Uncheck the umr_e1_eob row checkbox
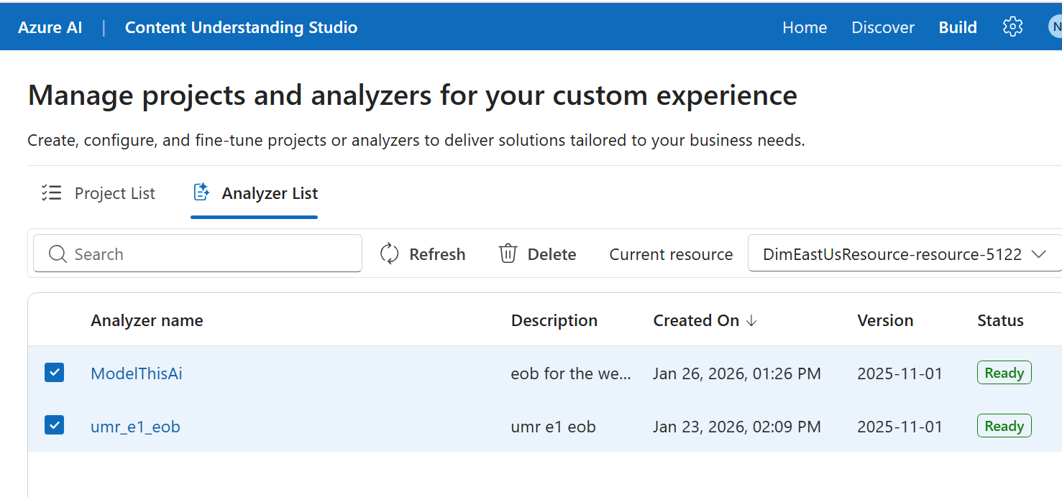The height and width of the screenshot is (497, 1062). coord(54,425)
